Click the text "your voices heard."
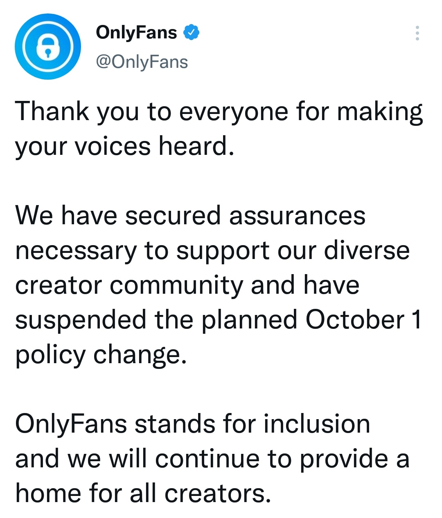This screenshot has width=442, height=518. [x=125, y=146]
